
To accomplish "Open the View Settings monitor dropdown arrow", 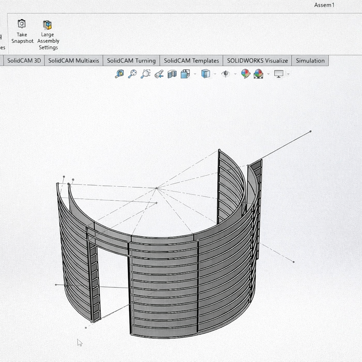I will [288, 74].
